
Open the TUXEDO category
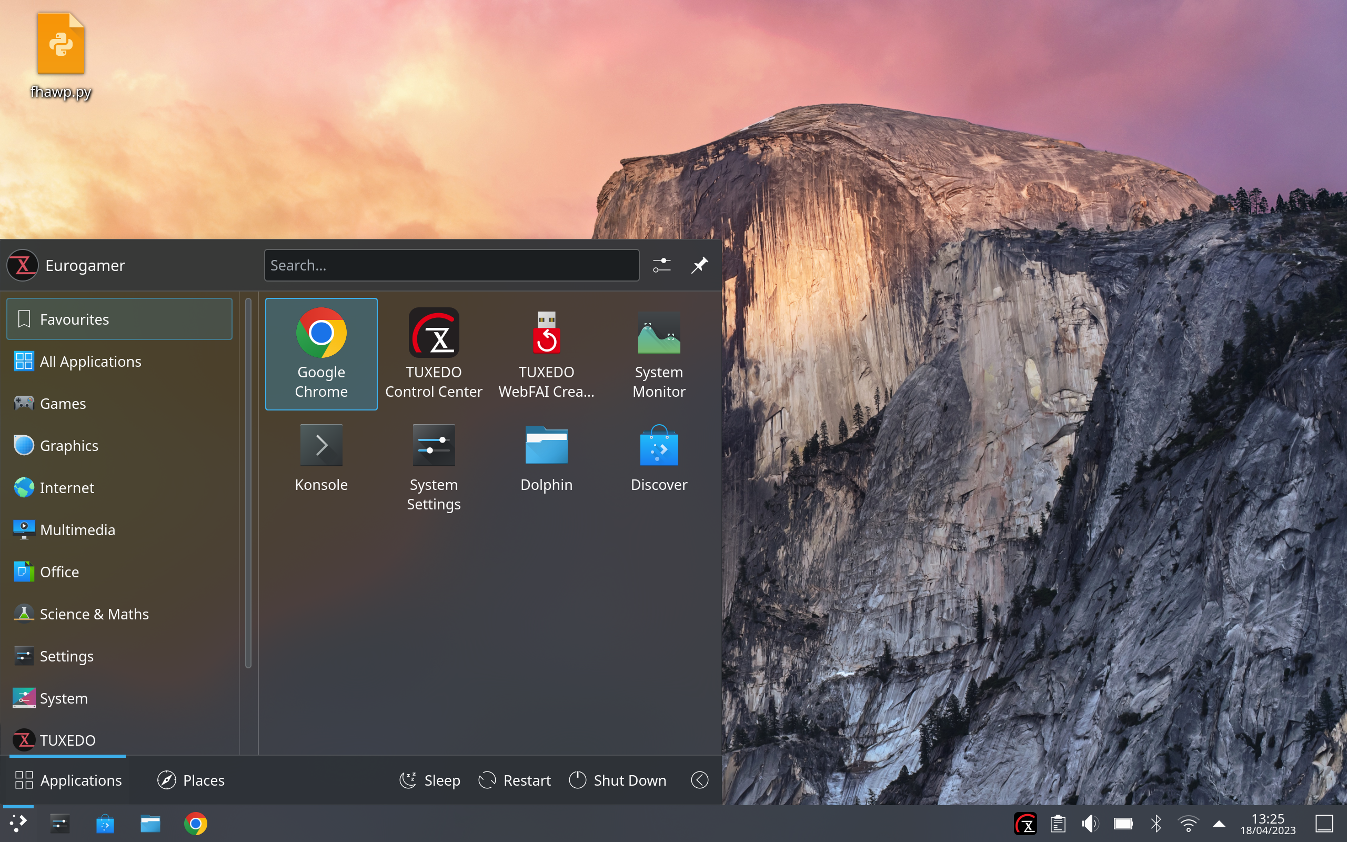(119, 739)
